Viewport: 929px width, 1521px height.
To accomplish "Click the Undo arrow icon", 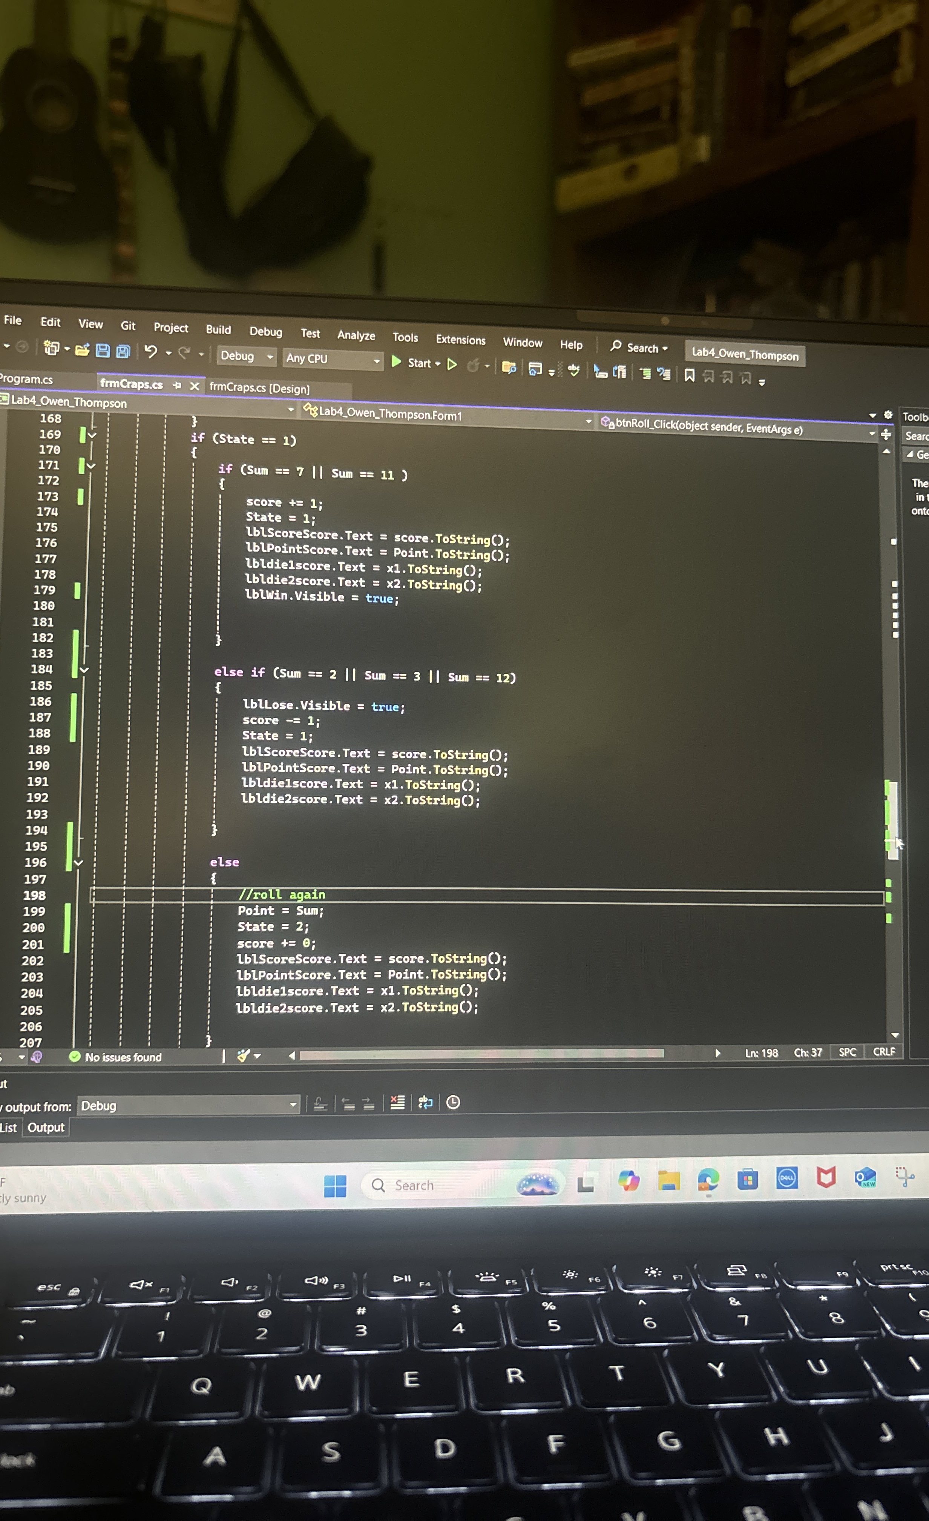I will (150, 351).
